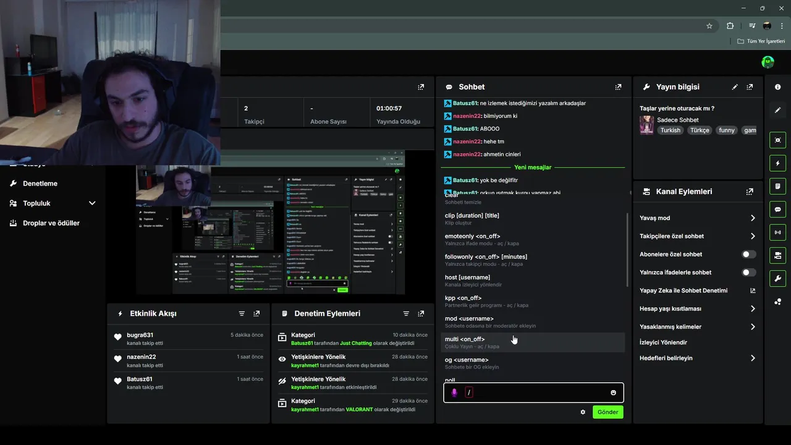791x445 pixels.
Task: Click the funny stream tag
Action: 727,130
